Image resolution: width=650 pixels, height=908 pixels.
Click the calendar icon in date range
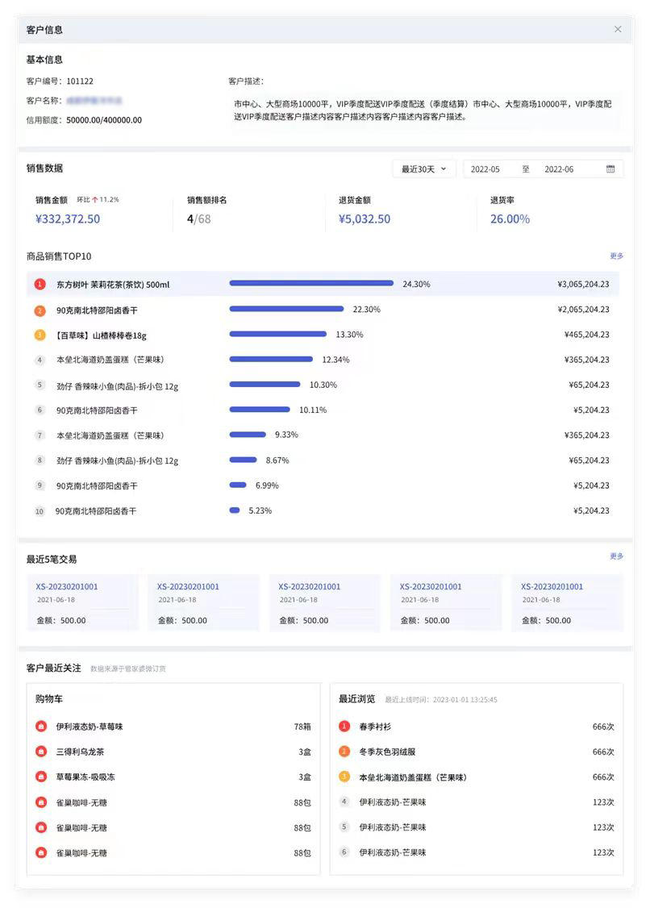pos(610,169)
